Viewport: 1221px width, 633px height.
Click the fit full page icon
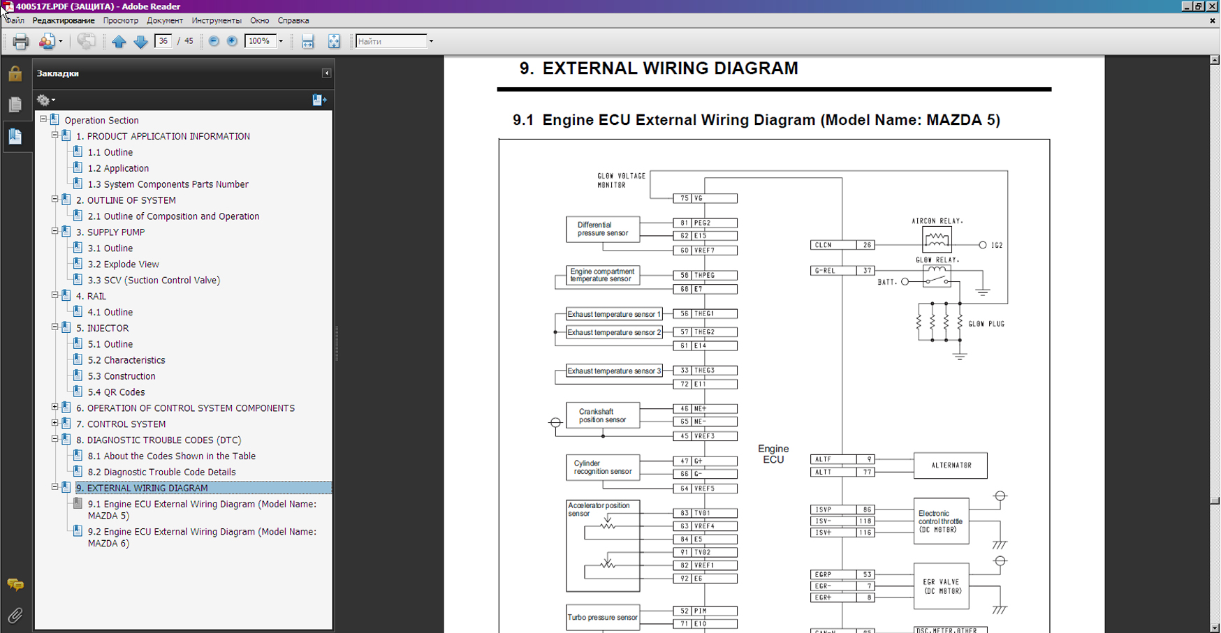(334, 41)
